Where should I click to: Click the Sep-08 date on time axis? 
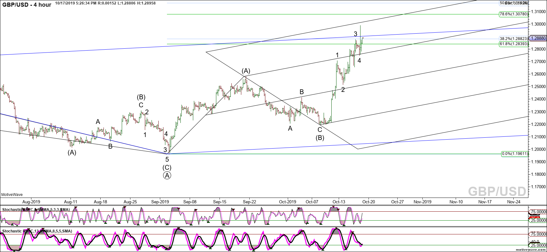click(x=190, y=202)
